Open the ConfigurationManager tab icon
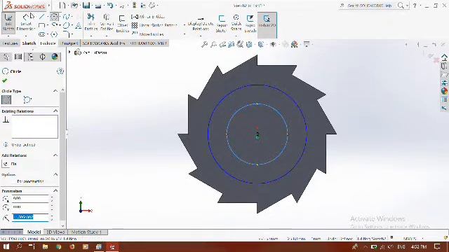449x252 pixels. 30,57
